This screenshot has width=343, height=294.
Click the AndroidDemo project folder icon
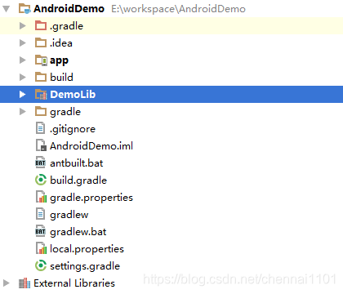pos(24,9)
